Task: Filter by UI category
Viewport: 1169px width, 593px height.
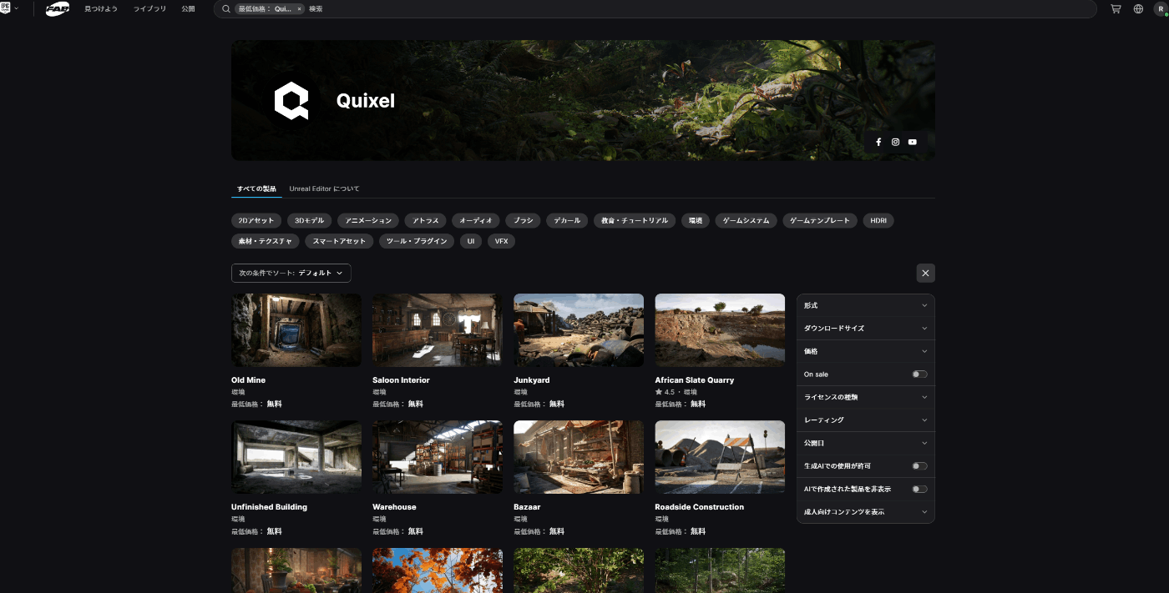Action: click(x=471, y=241)
